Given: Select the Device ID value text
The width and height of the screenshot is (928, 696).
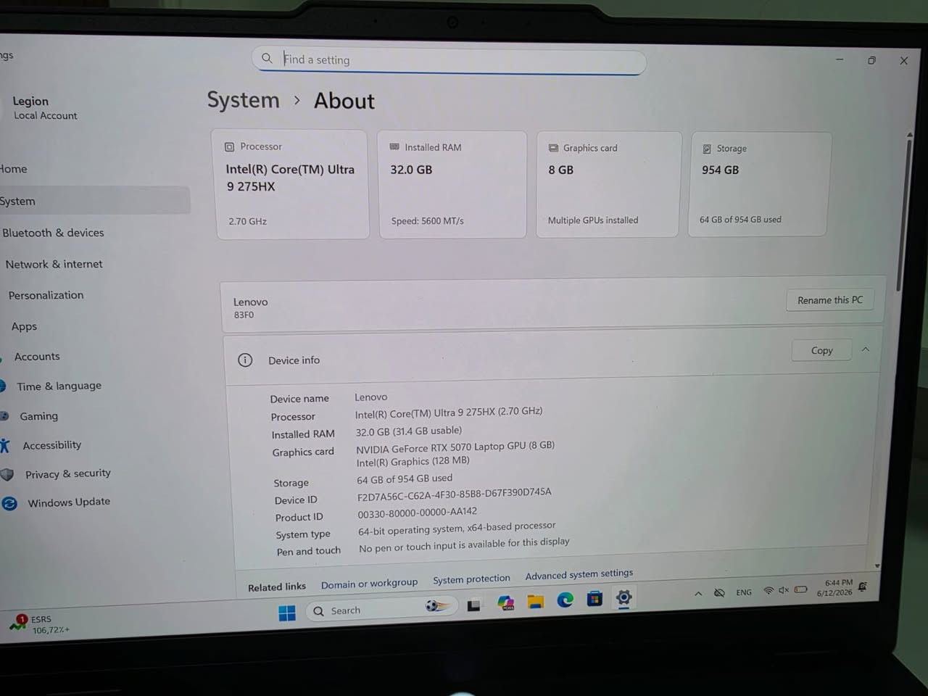Looking at the screenshot, I should coord(454,494).
